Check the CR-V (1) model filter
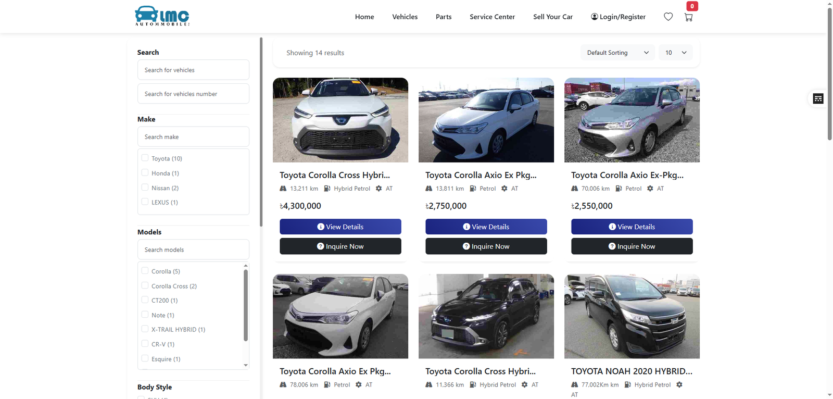The width and height of the screenshot is (833, 399). [x=145, y=344]
